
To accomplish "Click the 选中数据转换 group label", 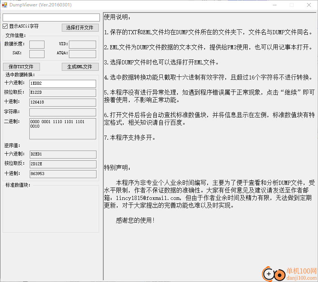I will click(x=20, y=75).
